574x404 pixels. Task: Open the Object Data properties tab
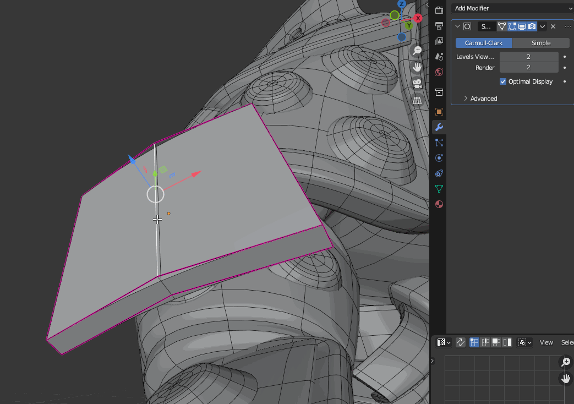(x=439, y=189)
